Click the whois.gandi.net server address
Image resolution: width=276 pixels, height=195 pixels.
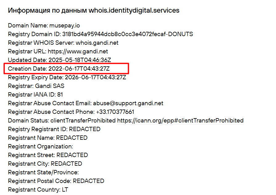(x=97, y=43)
